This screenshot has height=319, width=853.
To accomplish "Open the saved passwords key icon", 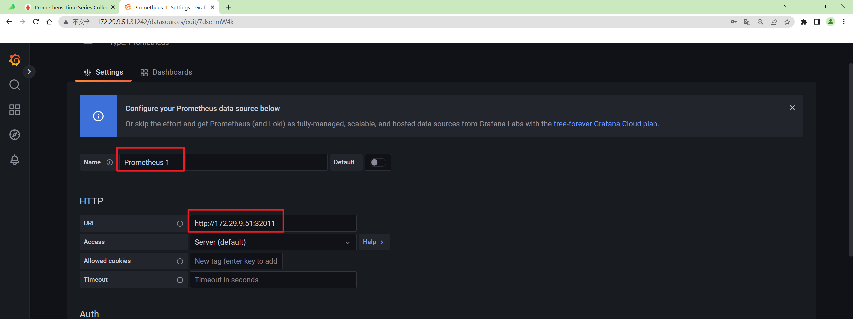I will pyautogui.click(x=734, y=22).
